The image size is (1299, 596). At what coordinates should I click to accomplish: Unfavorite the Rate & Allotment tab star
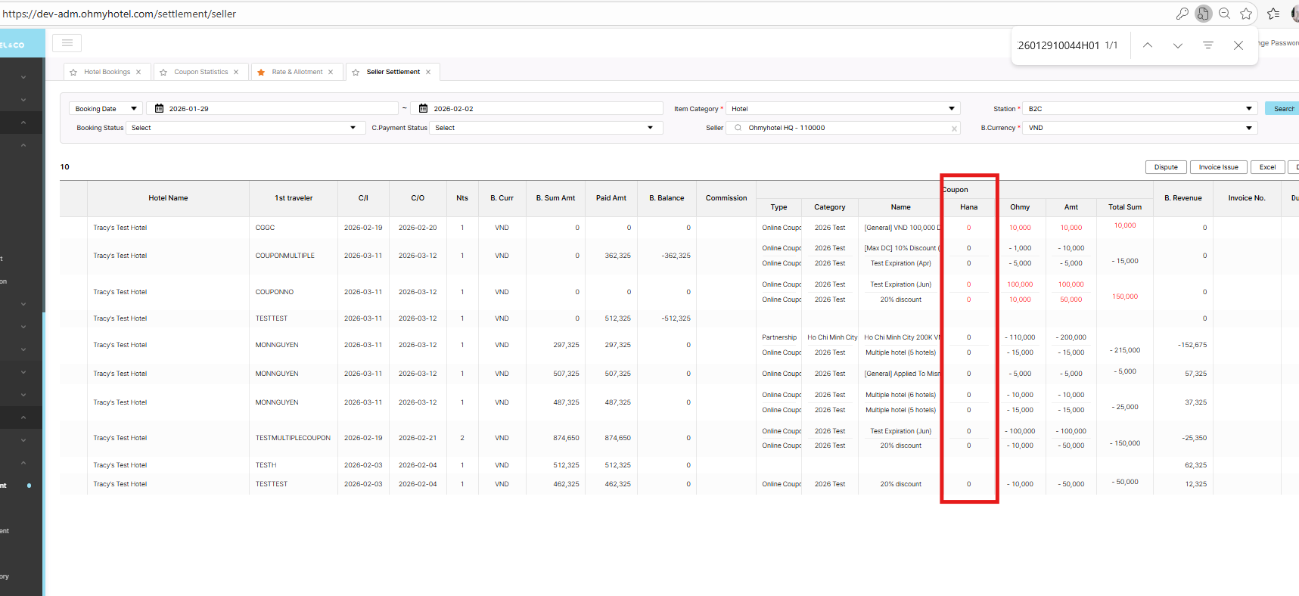pos(261,73)
